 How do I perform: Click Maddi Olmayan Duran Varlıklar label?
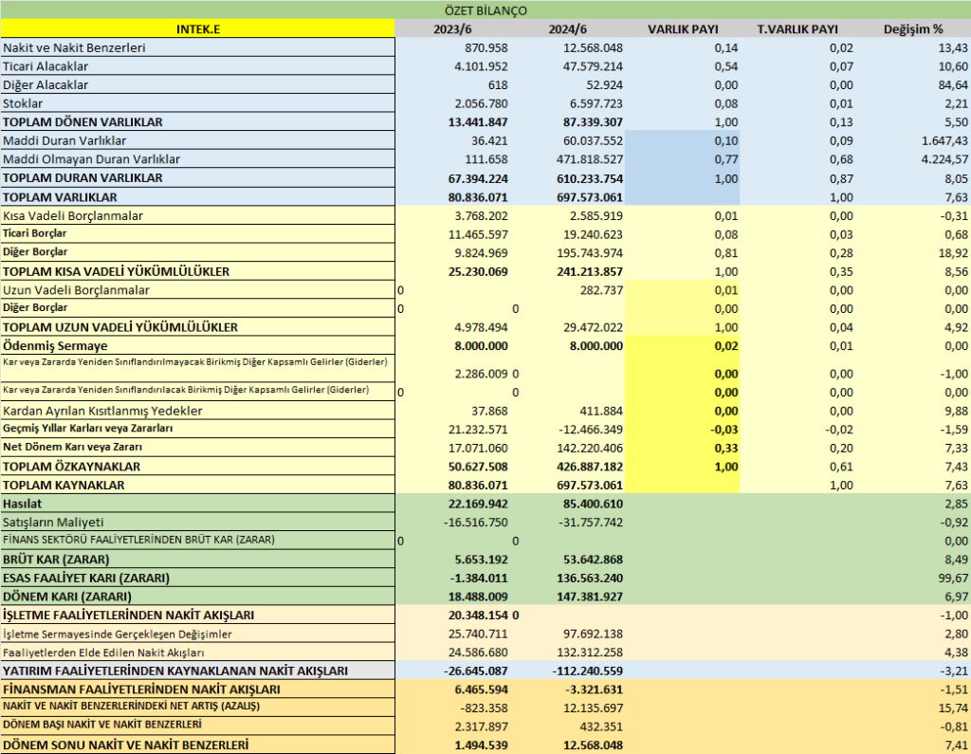pos(92,159)
